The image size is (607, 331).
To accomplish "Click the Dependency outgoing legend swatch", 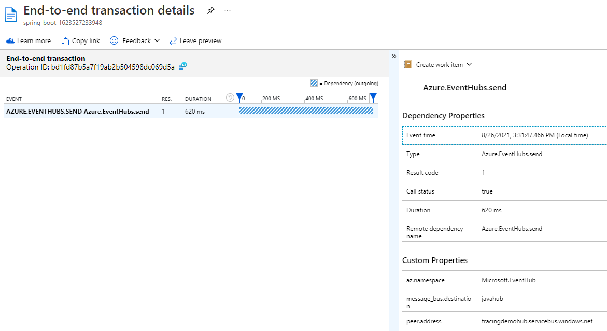I will click(315, 83).
